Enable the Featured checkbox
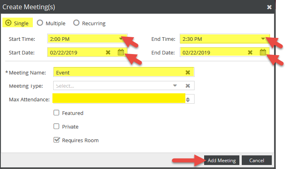The height and width of the screenshot is (169, 285). point(56,113)
